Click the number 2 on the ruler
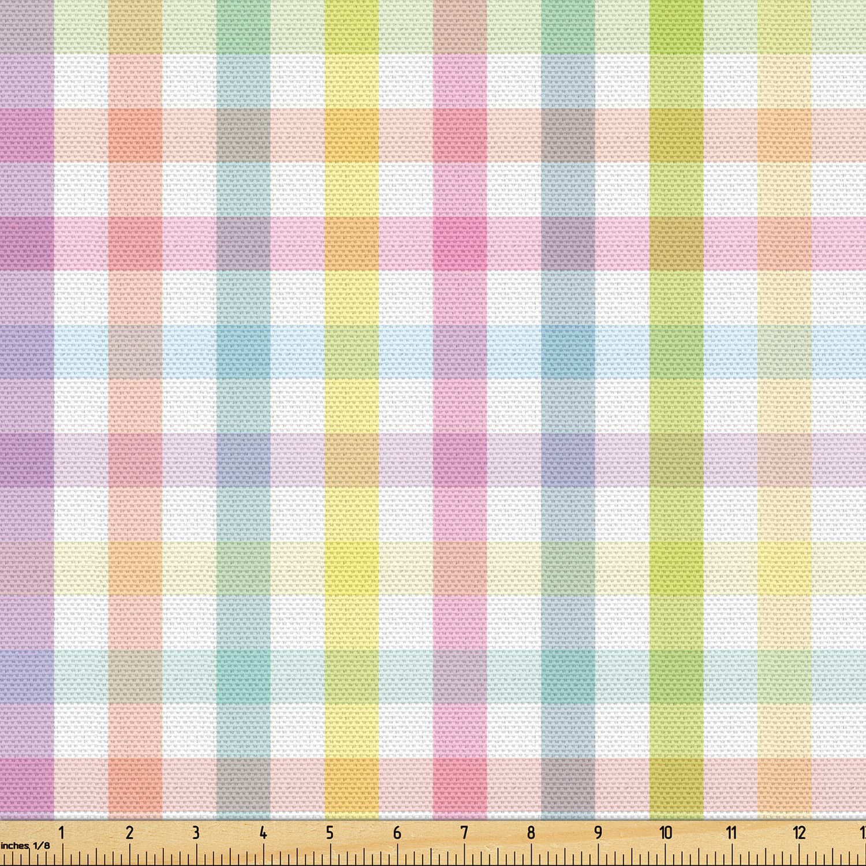Viewport: 866px width, 866px height. click(x=129, y=833)
